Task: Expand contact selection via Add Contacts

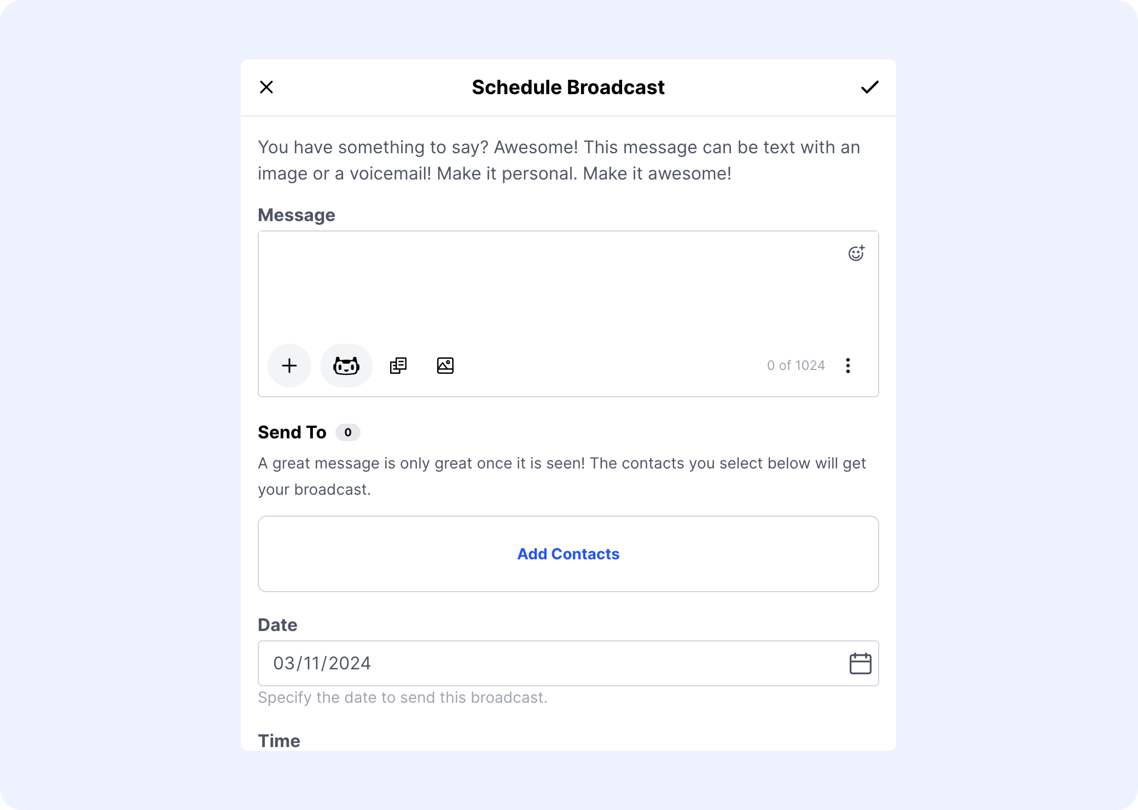Action: click(x=568, y=554)
